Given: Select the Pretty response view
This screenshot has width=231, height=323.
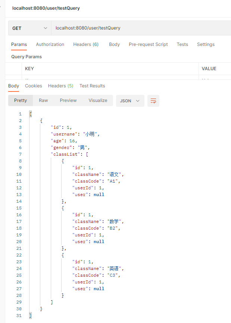Looking at the screenshot, I should 21,100.
